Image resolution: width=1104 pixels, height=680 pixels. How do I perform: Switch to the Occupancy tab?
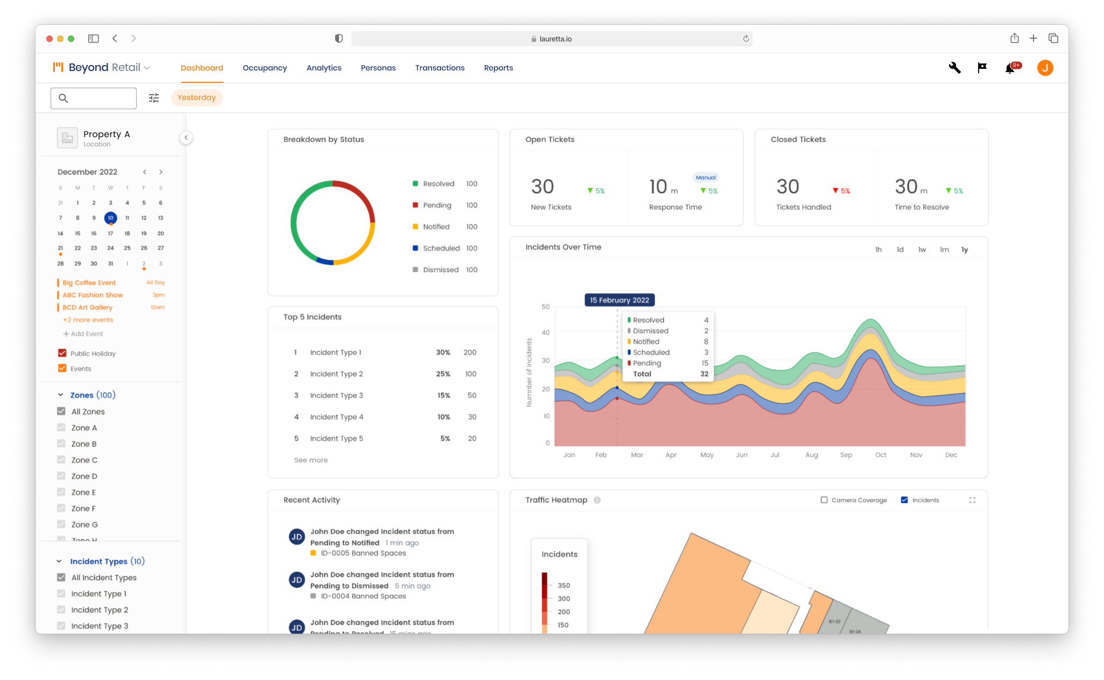[265, 68]
